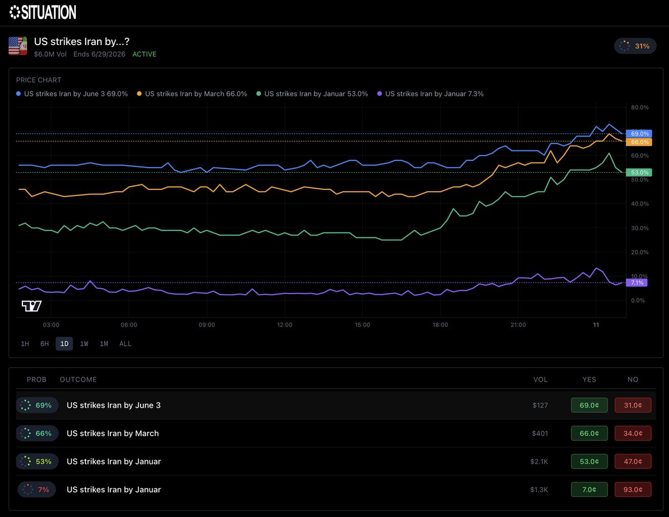Click the 18:00 time axis label
Viewport: 669px width, 517px height.
tap(440, 324)
